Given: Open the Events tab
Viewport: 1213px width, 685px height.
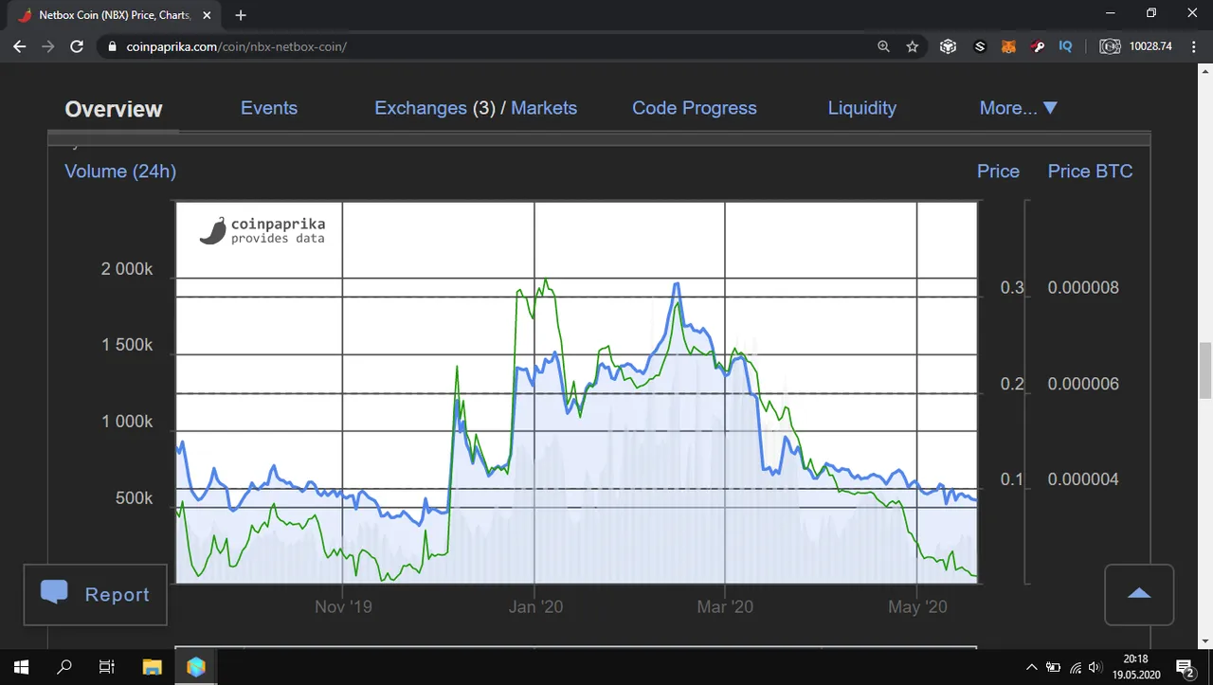Looking at the screenshot, I should (x=269, y=108).
